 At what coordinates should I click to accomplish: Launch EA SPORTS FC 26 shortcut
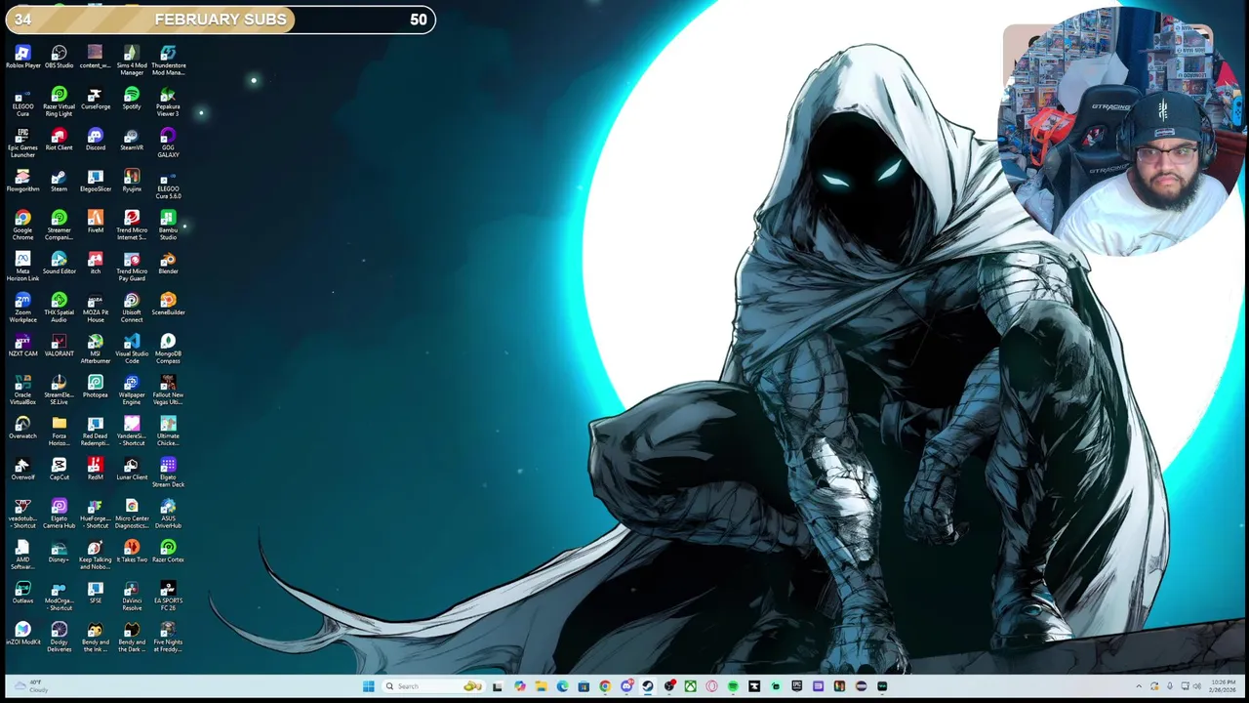[168, 596]
